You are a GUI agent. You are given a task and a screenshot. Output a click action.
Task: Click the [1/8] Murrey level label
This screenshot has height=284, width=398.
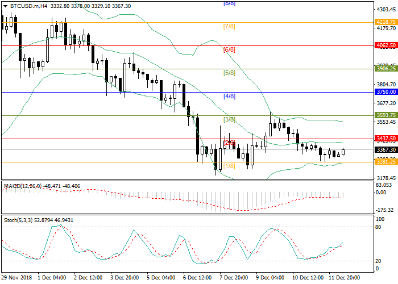pyautogui.click(x=229, y=166)
